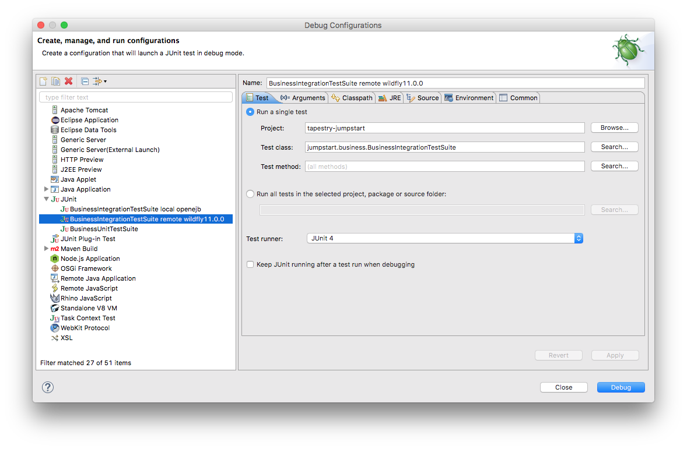Click the Duplicate launch configuration icon

point(55,81)
